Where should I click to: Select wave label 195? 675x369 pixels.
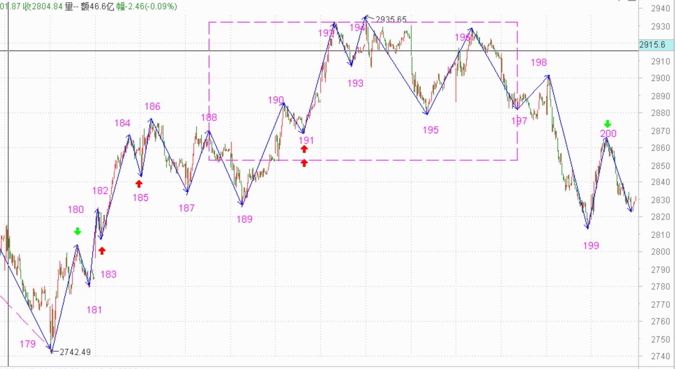point(430,130)
